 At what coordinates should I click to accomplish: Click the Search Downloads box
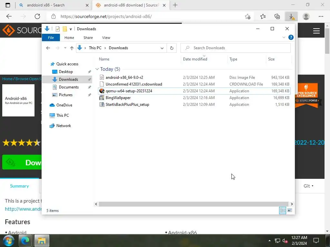point(236,48)
